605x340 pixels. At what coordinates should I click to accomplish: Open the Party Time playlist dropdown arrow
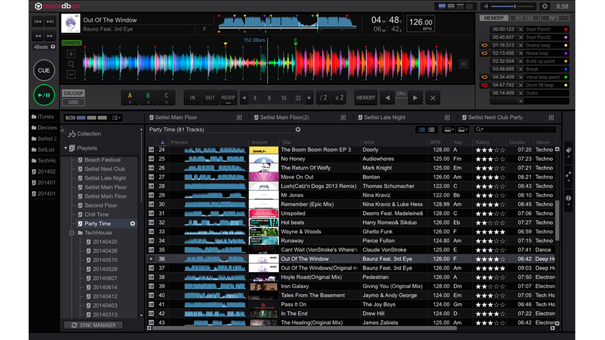pyautogui.click(x=298, y=130)
